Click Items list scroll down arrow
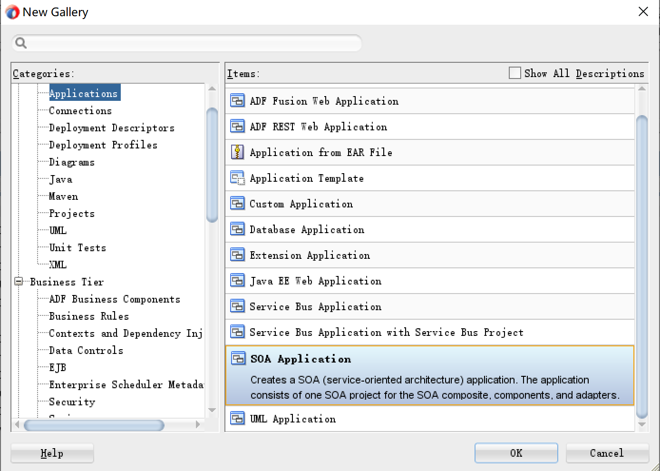The height and width of the screenshot is (471, 660). tap(642, 424)
